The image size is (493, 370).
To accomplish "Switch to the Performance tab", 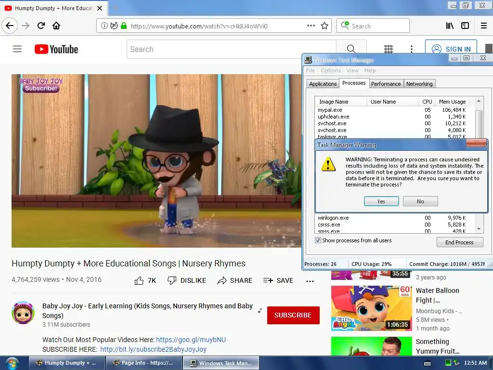I will [386, 84].
